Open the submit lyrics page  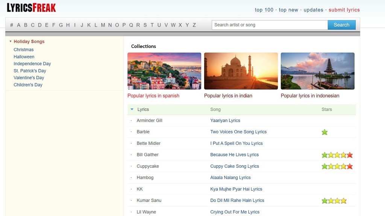pyautogui.click(x=344, y=10)
